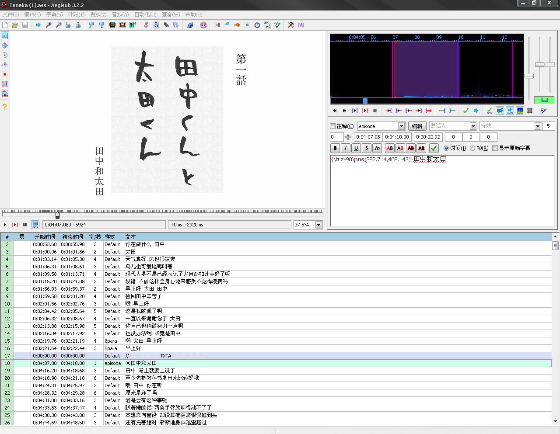Image resolution: width=560 pixels, height=434 pixels.
Task: Open the Spell Checker icon
Action: (277, 25)
